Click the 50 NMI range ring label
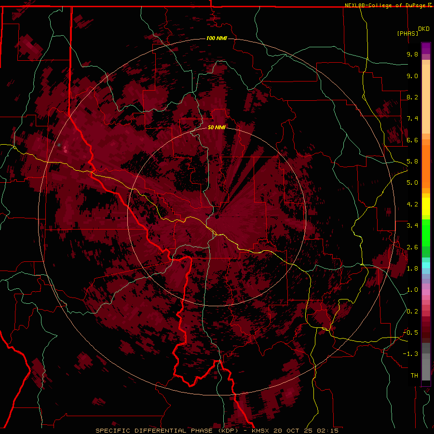Image resolution: width=434 pixels, height=434 pixels. (217, 127)
